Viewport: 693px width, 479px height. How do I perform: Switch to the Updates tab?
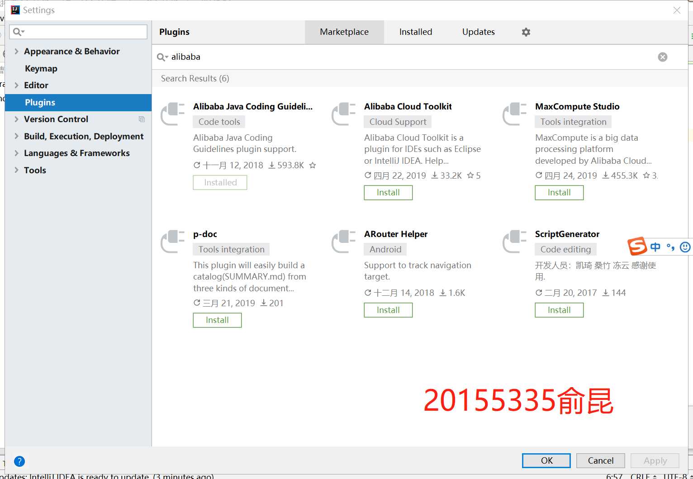coord(479,32)
